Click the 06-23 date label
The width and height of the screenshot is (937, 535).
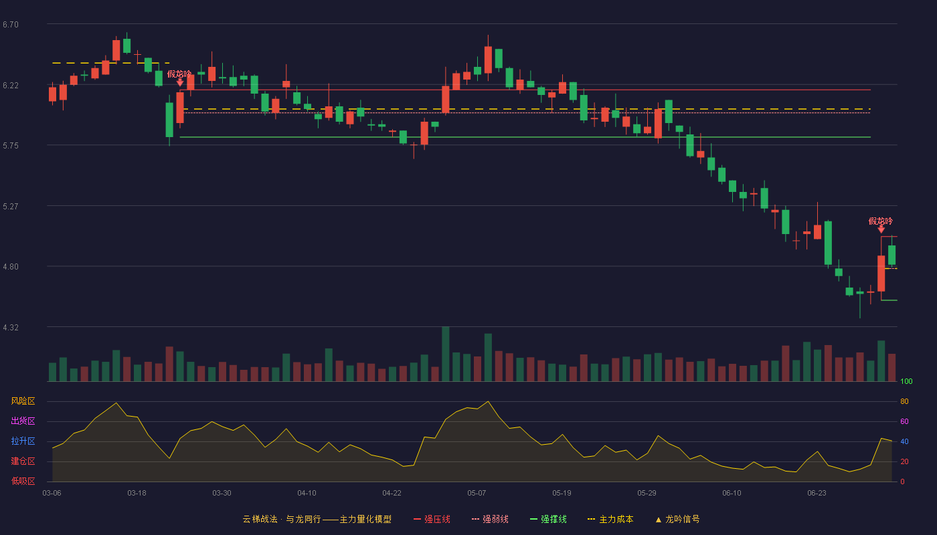[x=817, y=493]
